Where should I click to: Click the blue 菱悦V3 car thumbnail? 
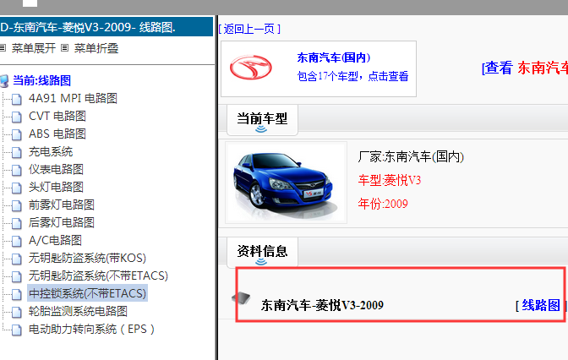click(x=286, y=183)
